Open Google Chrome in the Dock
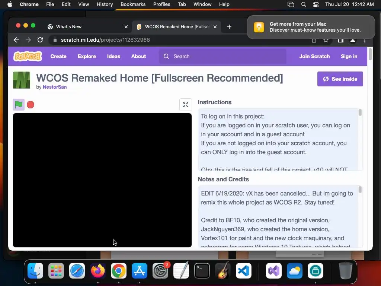Screen dimensions: 381x286 [119, 271]
